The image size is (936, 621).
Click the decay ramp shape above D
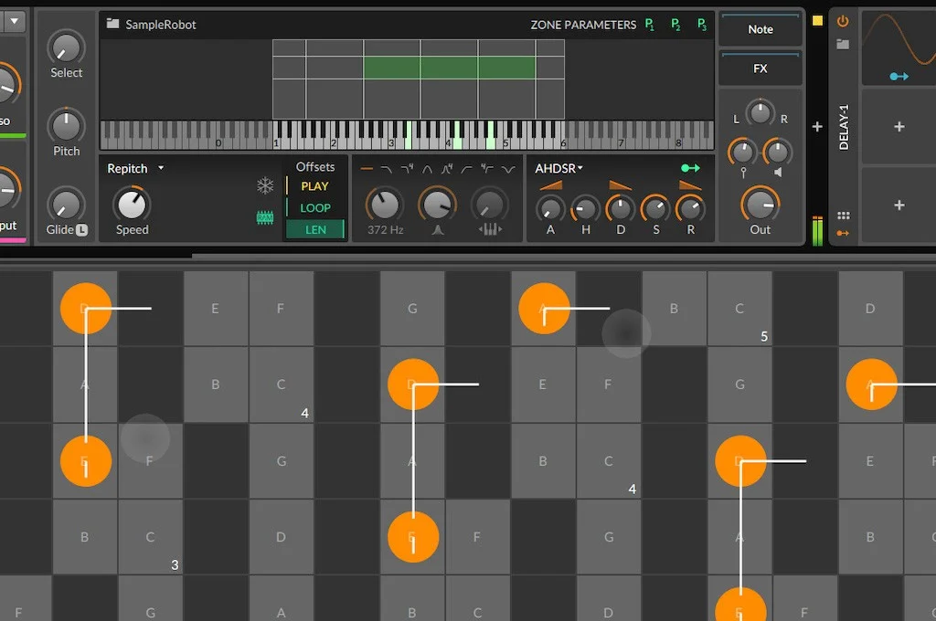pos(621,185)
